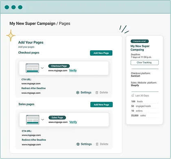Click the SamCart checkout platform value
The height and width of the screenshot is (159, 171).
pyautogui.click(x=136, y=76)
